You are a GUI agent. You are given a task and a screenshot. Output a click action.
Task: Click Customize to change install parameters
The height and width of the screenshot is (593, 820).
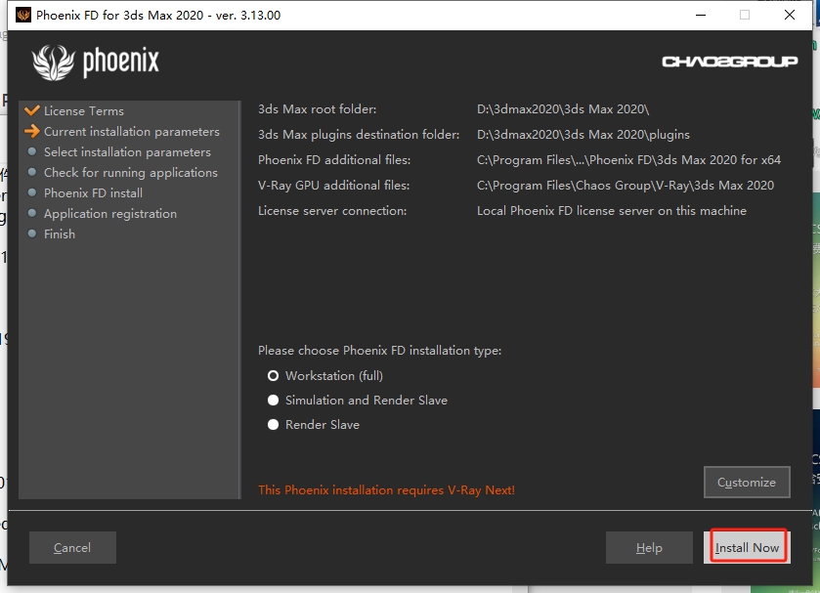747,483
